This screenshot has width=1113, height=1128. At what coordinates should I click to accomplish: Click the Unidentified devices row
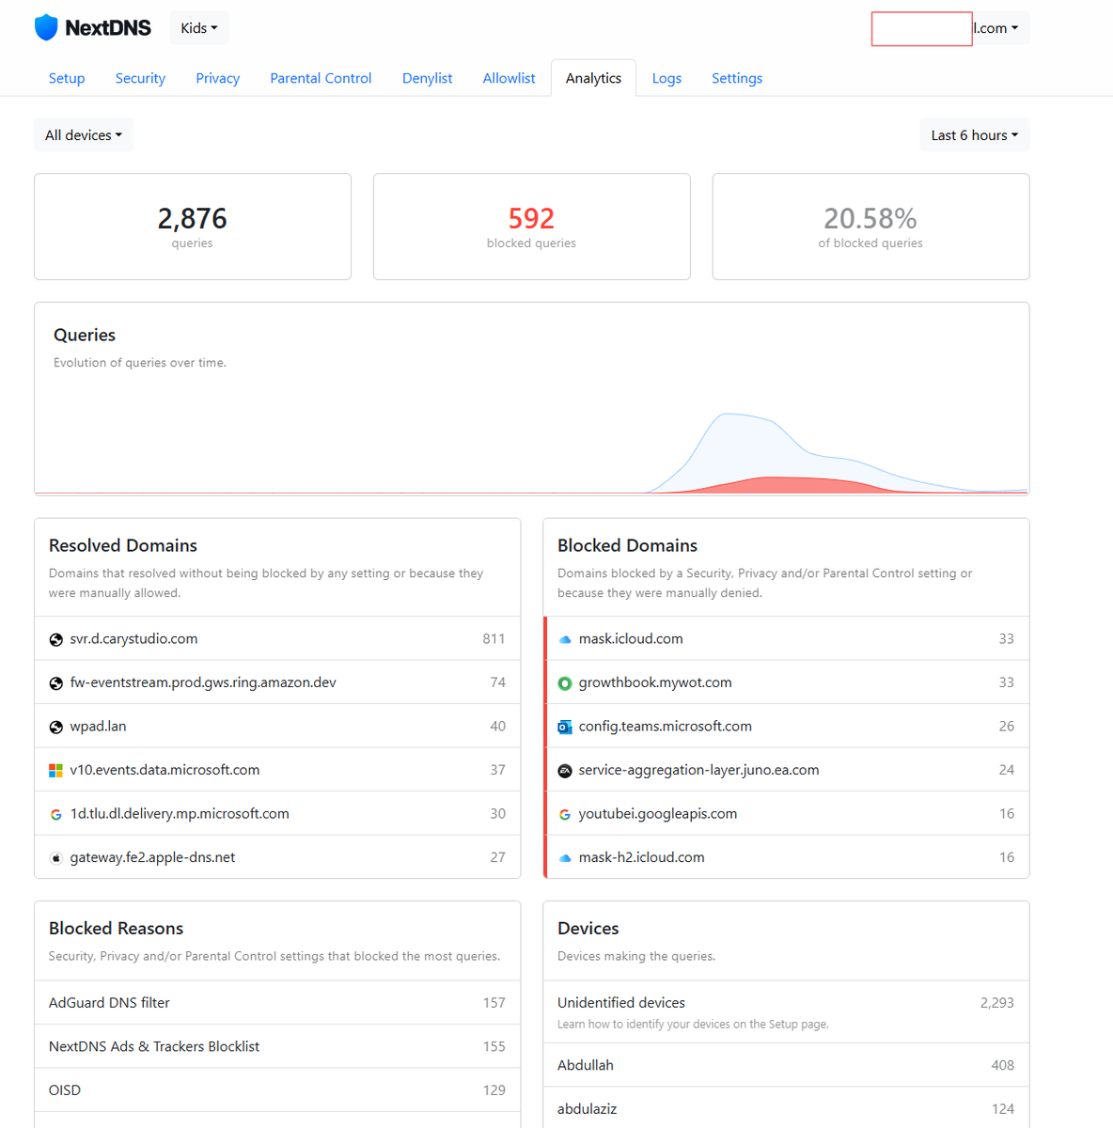pos(786,1012)
